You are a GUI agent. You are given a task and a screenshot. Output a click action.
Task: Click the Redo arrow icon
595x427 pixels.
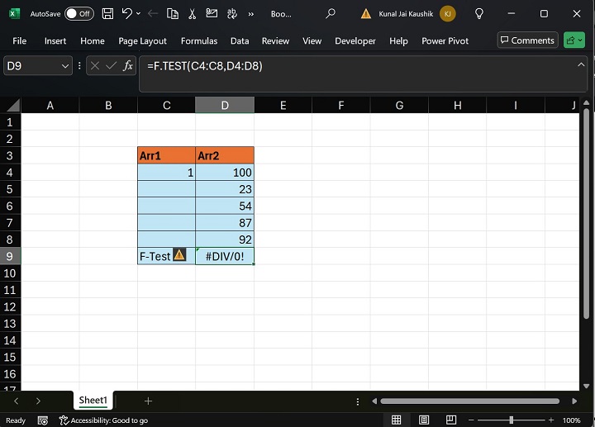pyautogui.click(x=153, y=14)
